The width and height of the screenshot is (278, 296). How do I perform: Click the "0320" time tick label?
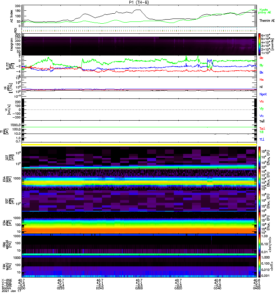(178, 288)
